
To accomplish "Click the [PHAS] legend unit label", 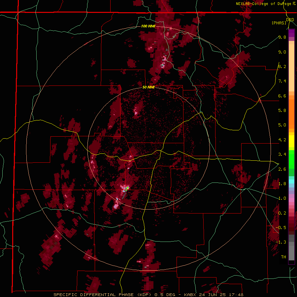I will (279, 23).
